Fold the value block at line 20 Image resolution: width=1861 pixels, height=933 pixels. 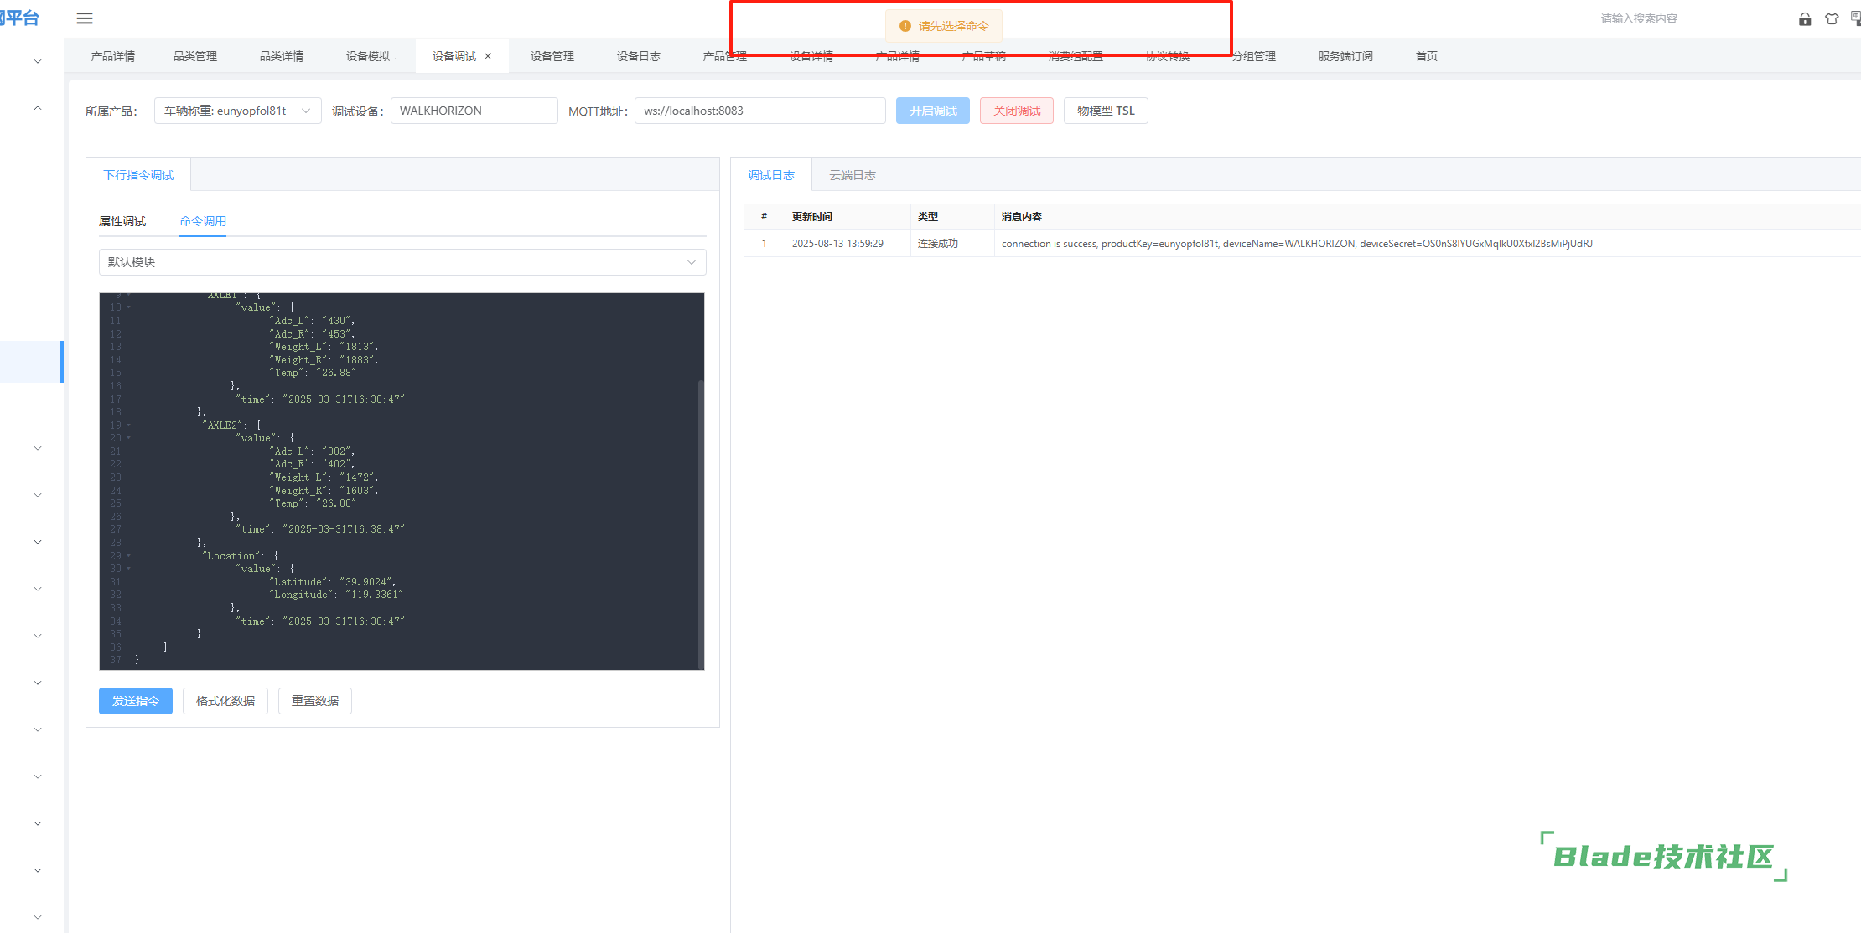tap(128, 438)
